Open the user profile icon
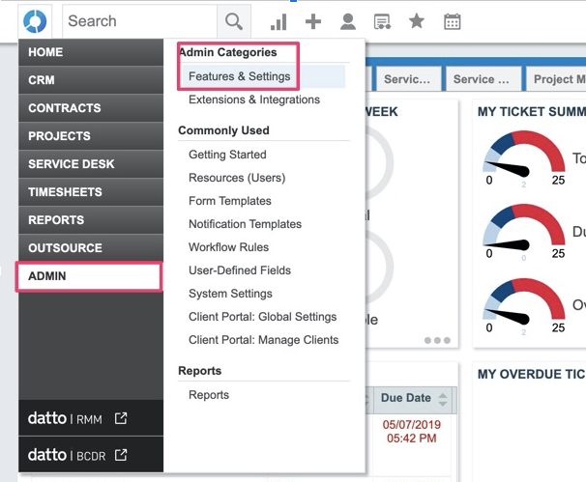This screenshot has height=482, width=586. point(348,21)
